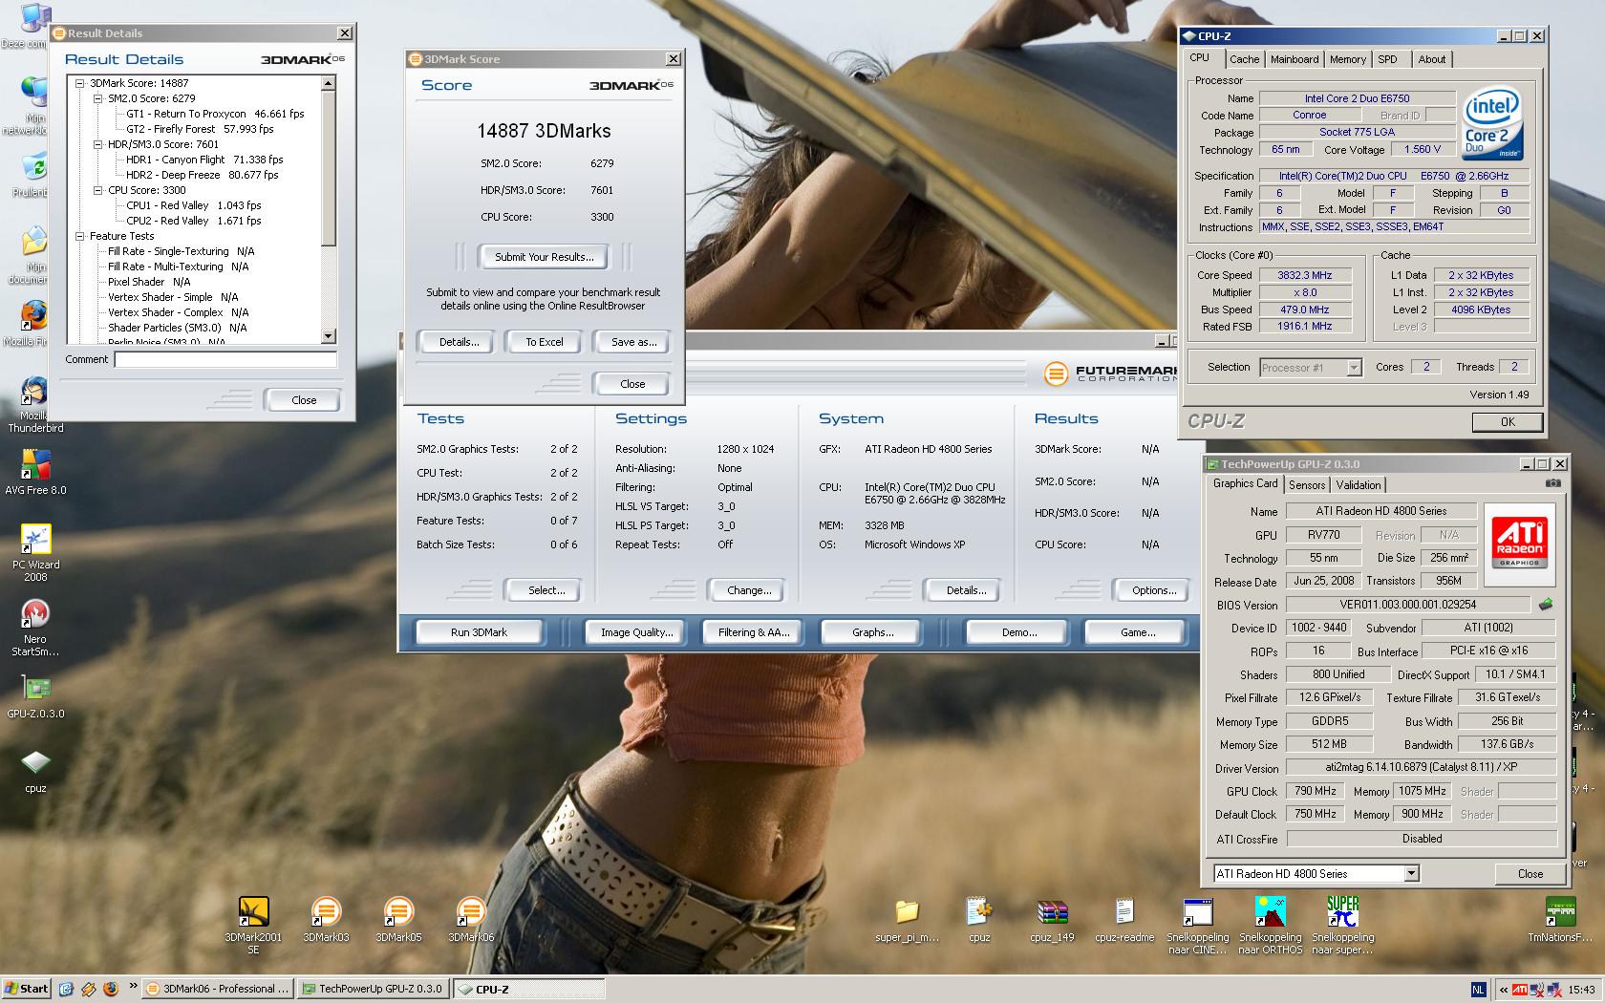Switch to the SPD tab in CPU-Z

pos(1388,59)
